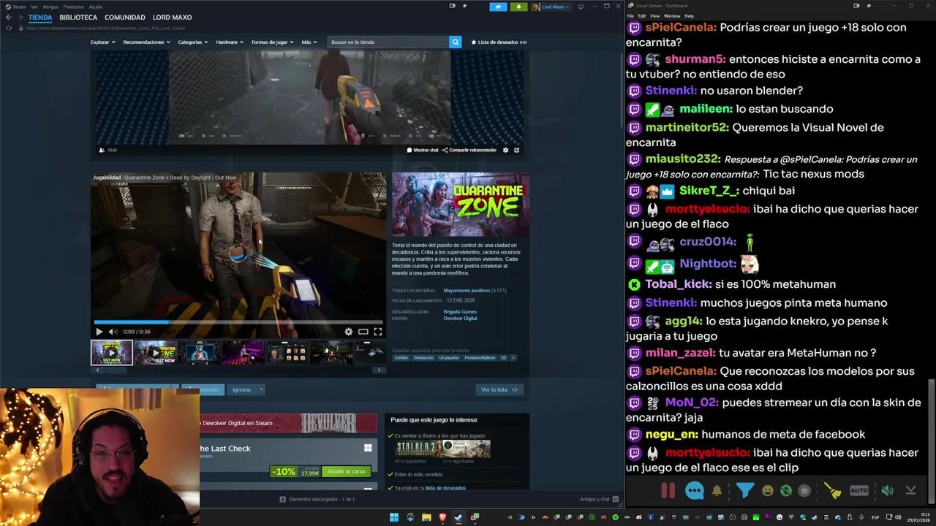Toggle the AUTO button in Social Stream
Image resolution: width=936 pixels, height=526 pixels.
(x=859, y=491)
